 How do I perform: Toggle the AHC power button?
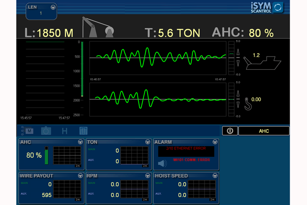229,131
